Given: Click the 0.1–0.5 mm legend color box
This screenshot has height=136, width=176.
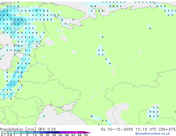Looking at the screenshot, I should 5,132.
